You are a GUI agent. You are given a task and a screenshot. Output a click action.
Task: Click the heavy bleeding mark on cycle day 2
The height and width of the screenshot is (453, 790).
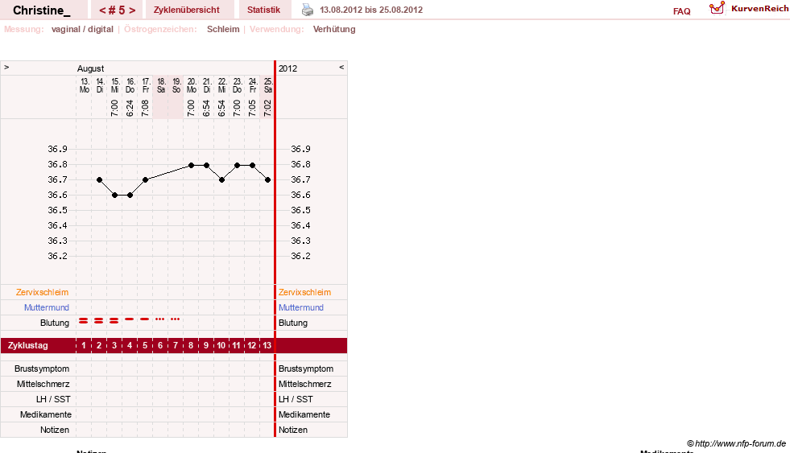[99, 320]
